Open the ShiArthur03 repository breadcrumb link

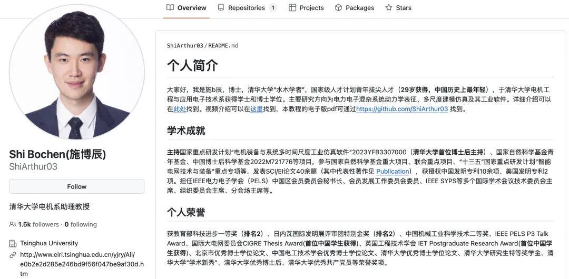pyautogui.click(x=185, y=46)
